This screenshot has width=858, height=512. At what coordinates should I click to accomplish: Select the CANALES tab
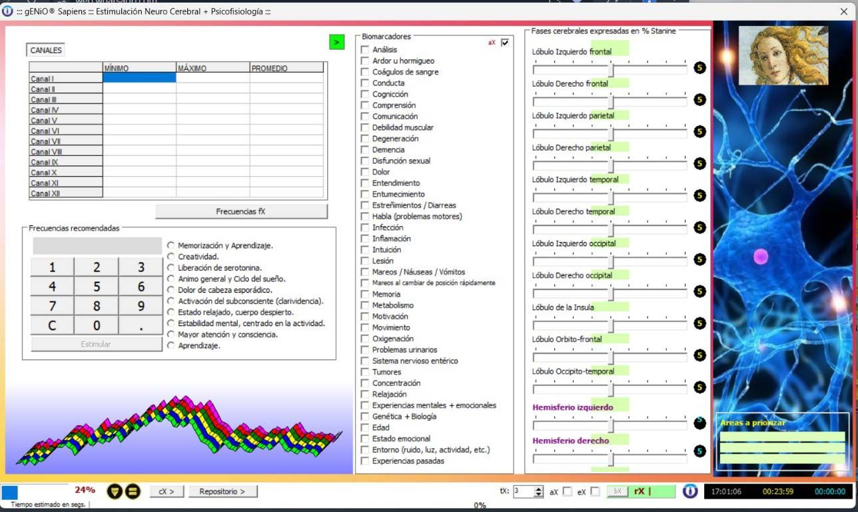pos(46,50)
